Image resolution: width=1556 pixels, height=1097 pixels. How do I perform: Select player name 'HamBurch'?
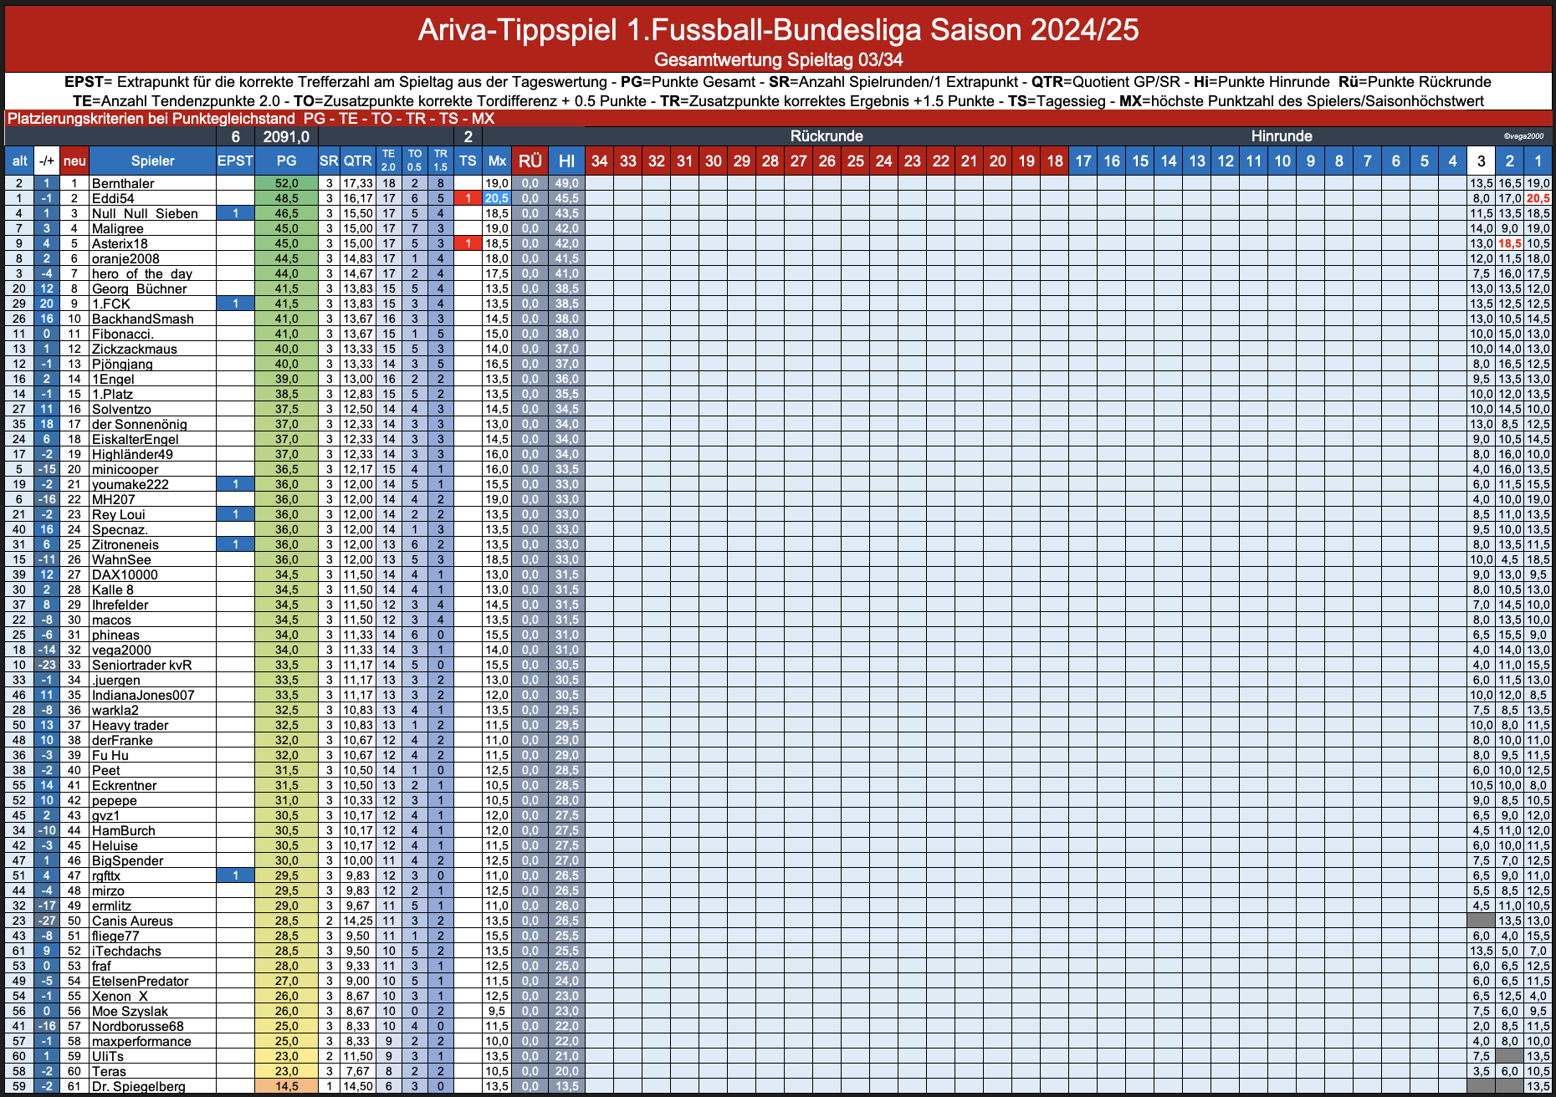point(124,830)
